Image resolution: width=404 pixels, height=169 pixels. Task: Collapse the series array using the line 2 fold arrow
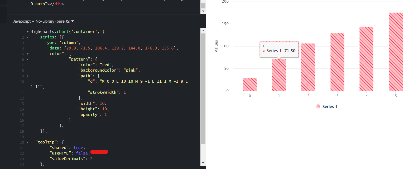point(27,37)
